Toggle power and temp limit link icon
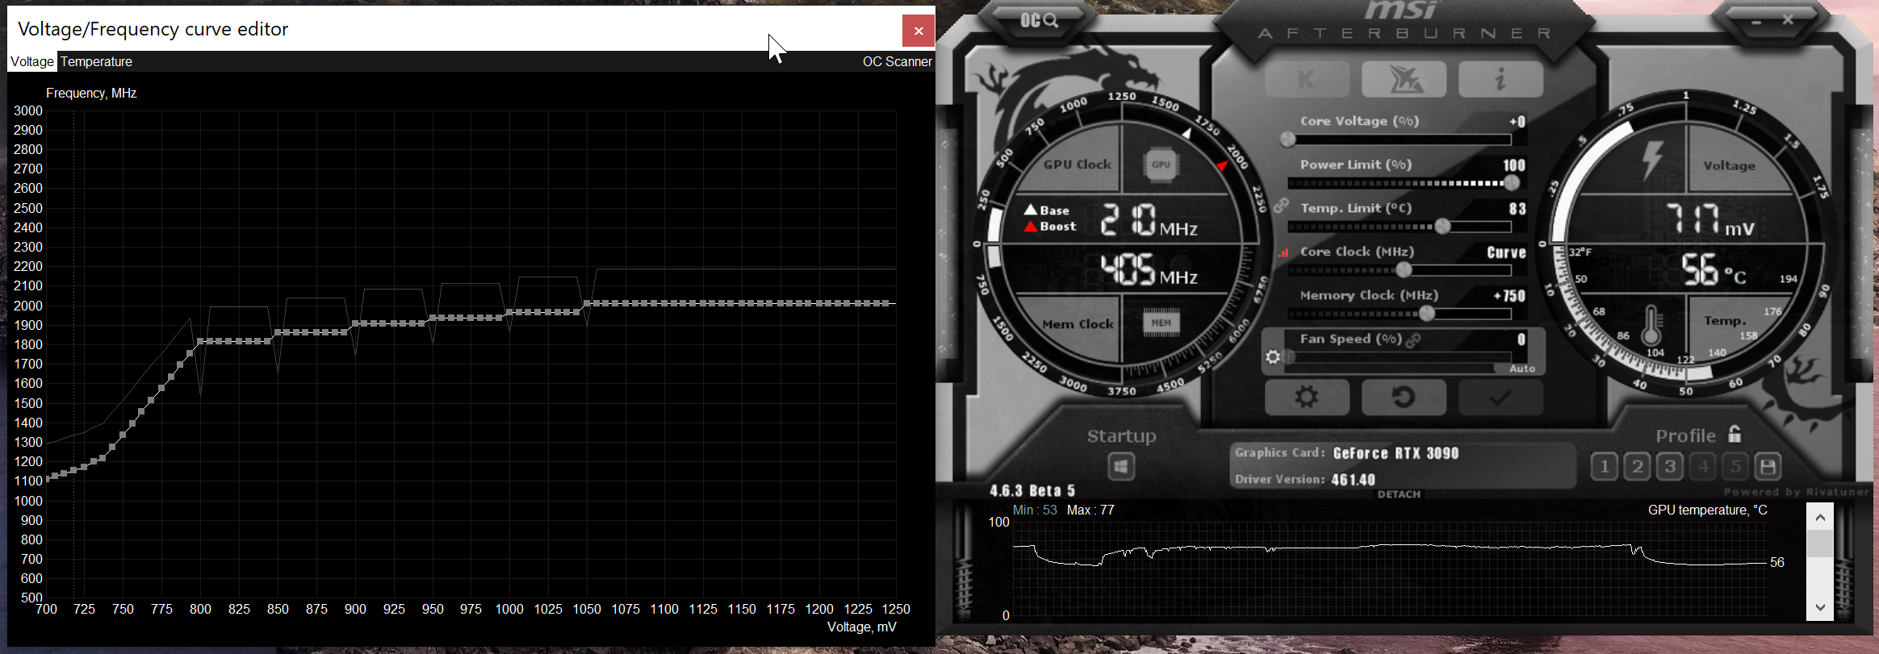This screenshot has width=1879, height=654. [x=1281, y=206]
